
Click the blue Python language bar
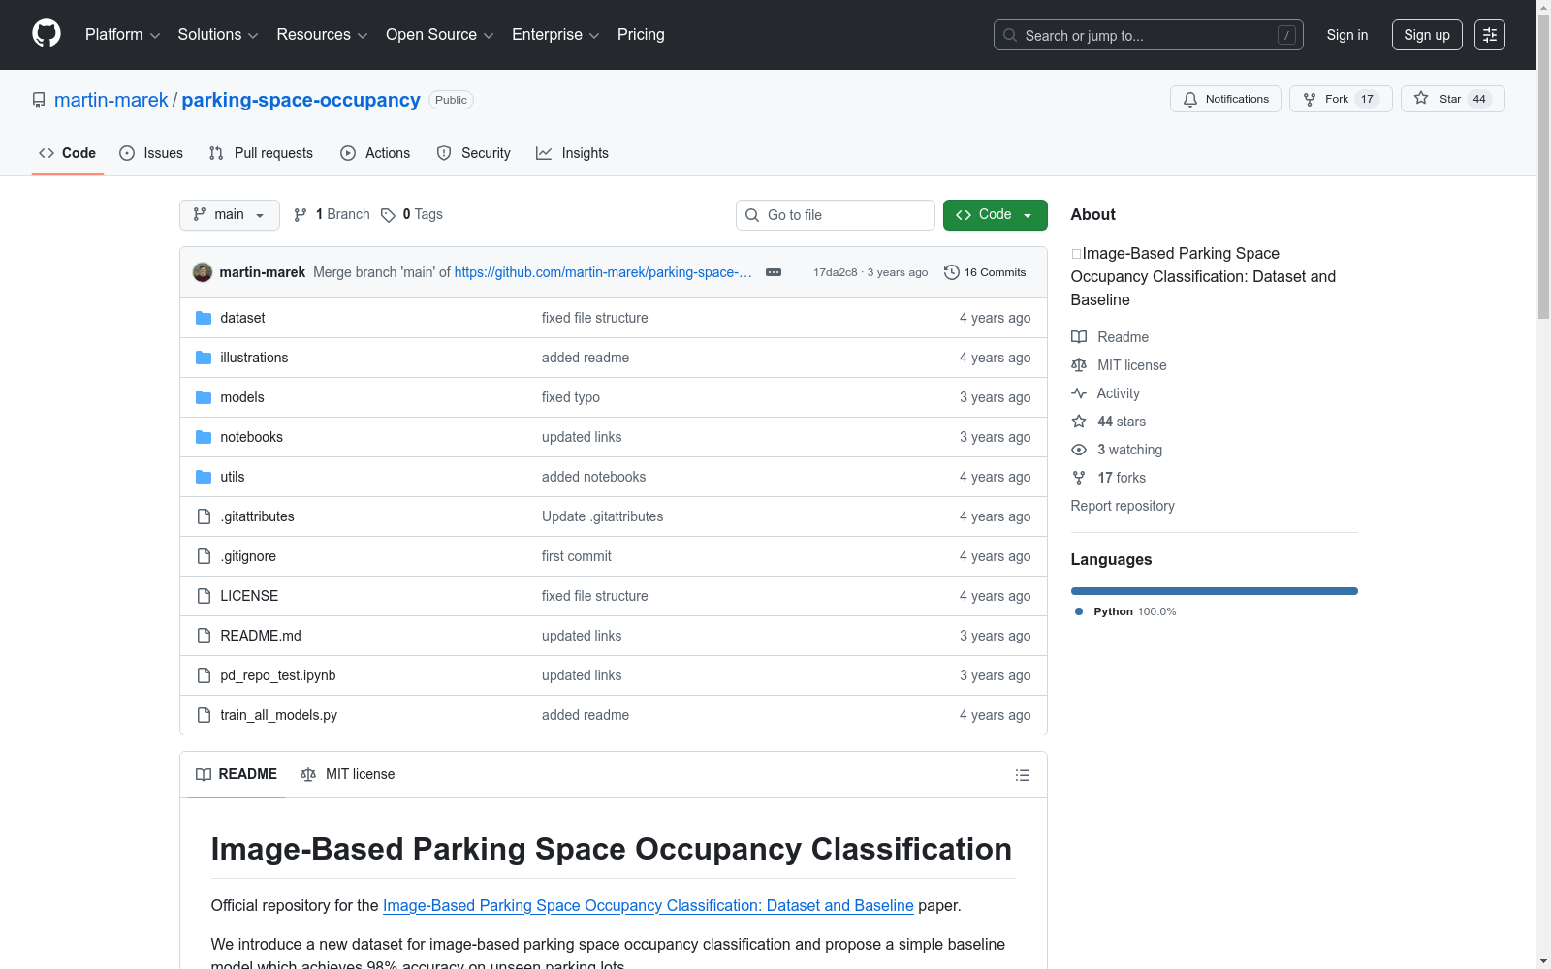[x=1215, y=591]
